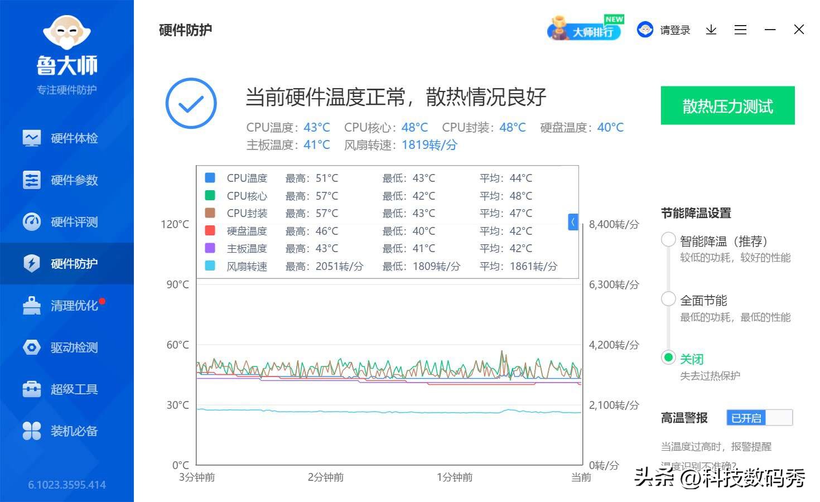Screen dimensions: 820x502
Task: Select 全面节能 radio option
Action: 668,299
